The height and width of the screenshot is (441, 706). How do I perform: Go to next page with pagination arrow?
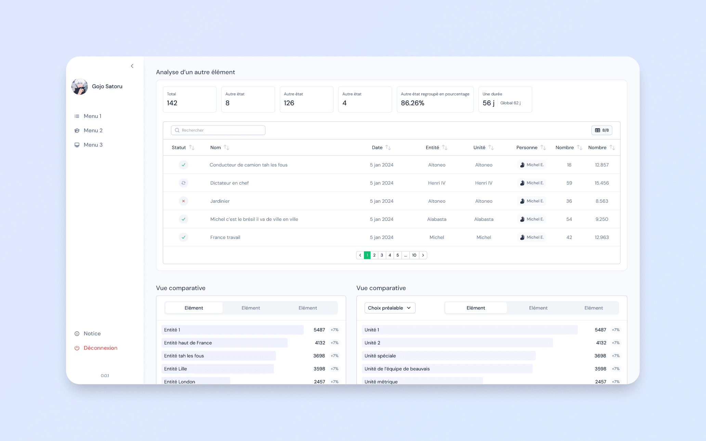tap(423, 255)
